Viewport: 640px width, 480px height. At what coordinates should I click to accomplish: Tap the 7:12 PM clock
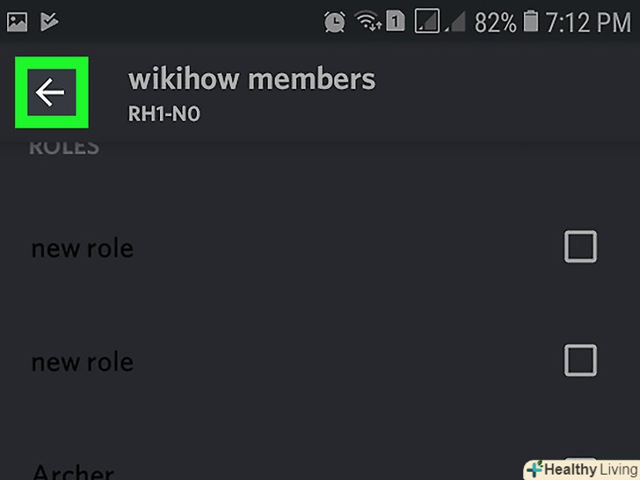[588, 22]
